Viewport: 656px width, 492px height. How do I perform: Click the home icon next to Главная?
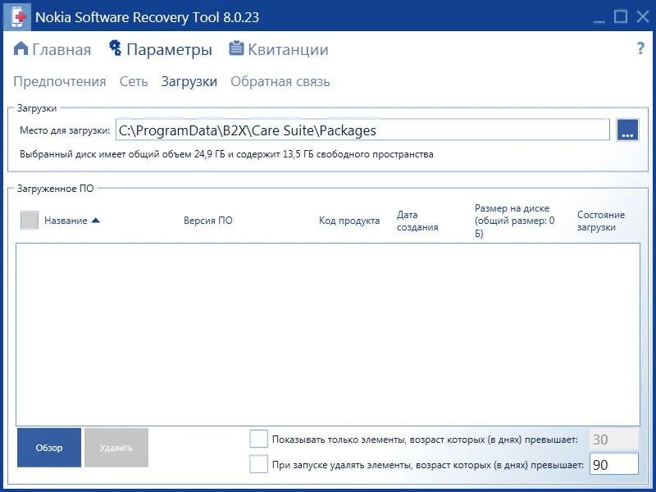tap(21, 48)
